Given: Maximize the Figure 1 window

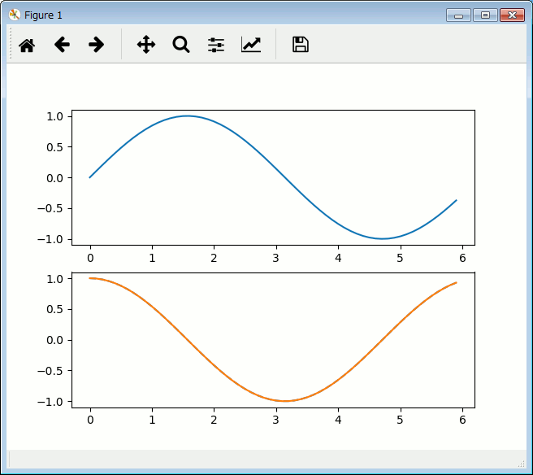Looking at the screenshot, I should (x=485, y=15).
